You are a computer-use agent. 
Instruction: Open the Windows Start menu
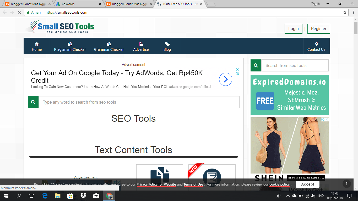point(6,196)
